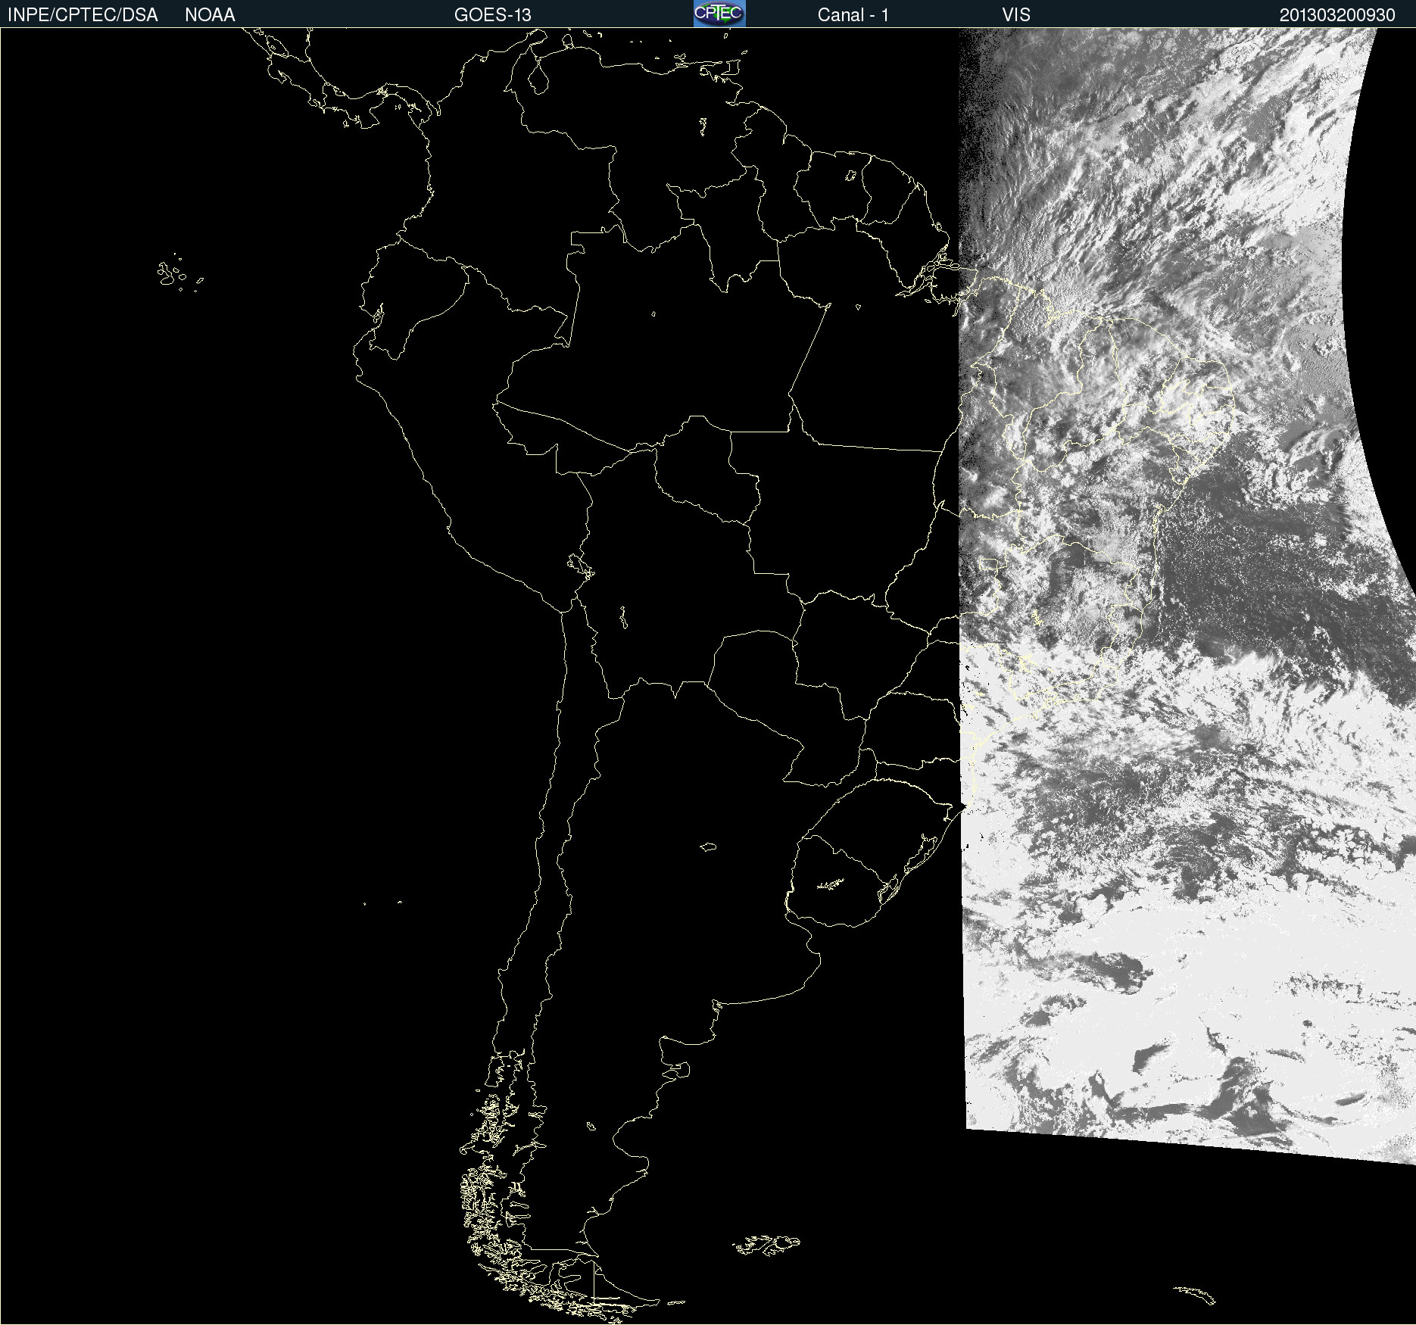Click the 201303200930 timestamp

click(x=1337, y=15)
